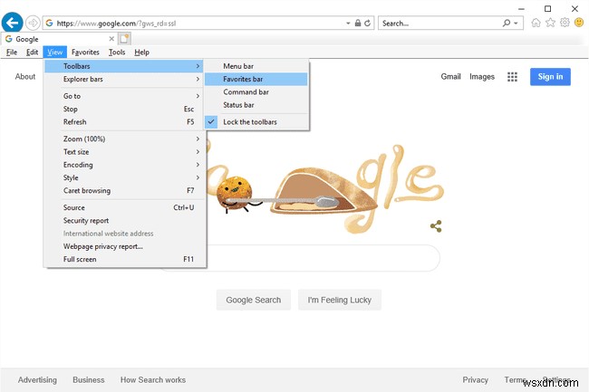Toggle the Status bar

(x=256, y=105)
